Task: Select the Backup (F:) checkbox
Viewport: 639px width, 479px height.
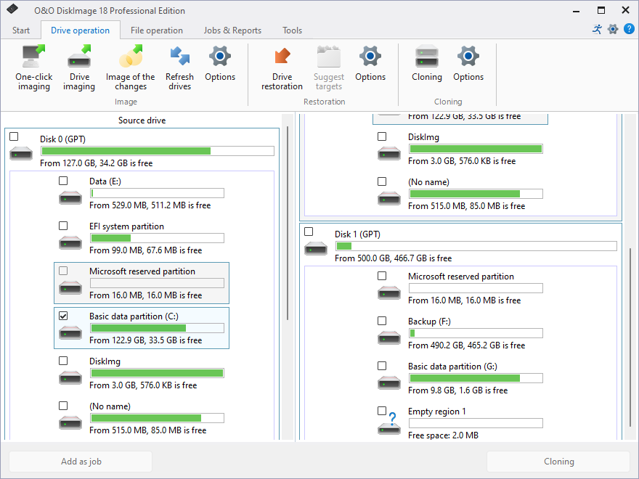Action: [x=382, y=321]
